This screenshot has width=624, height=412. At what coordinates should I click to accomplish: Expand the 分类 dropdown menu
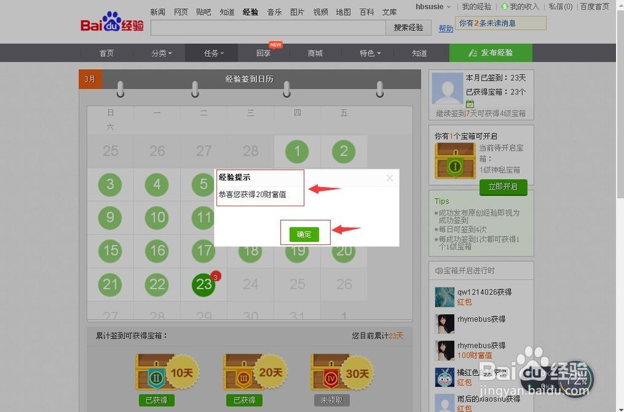[x=161, y=53]
